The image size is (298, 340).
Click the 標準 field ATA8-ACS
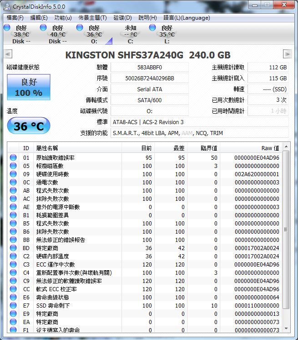click(199, 122)
